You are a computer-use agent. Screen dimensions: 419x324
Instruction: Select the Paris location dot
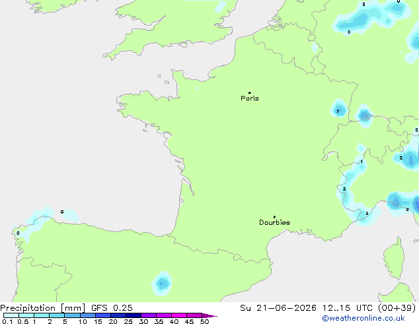click(250, 93)
